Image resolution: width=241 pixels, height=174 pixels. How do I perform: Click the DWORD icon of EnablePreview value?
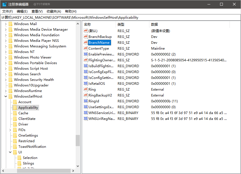(x=86, y=54)
